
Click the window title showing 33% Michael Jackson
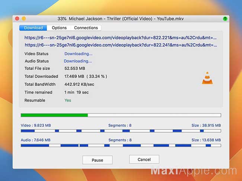[121, 19]
